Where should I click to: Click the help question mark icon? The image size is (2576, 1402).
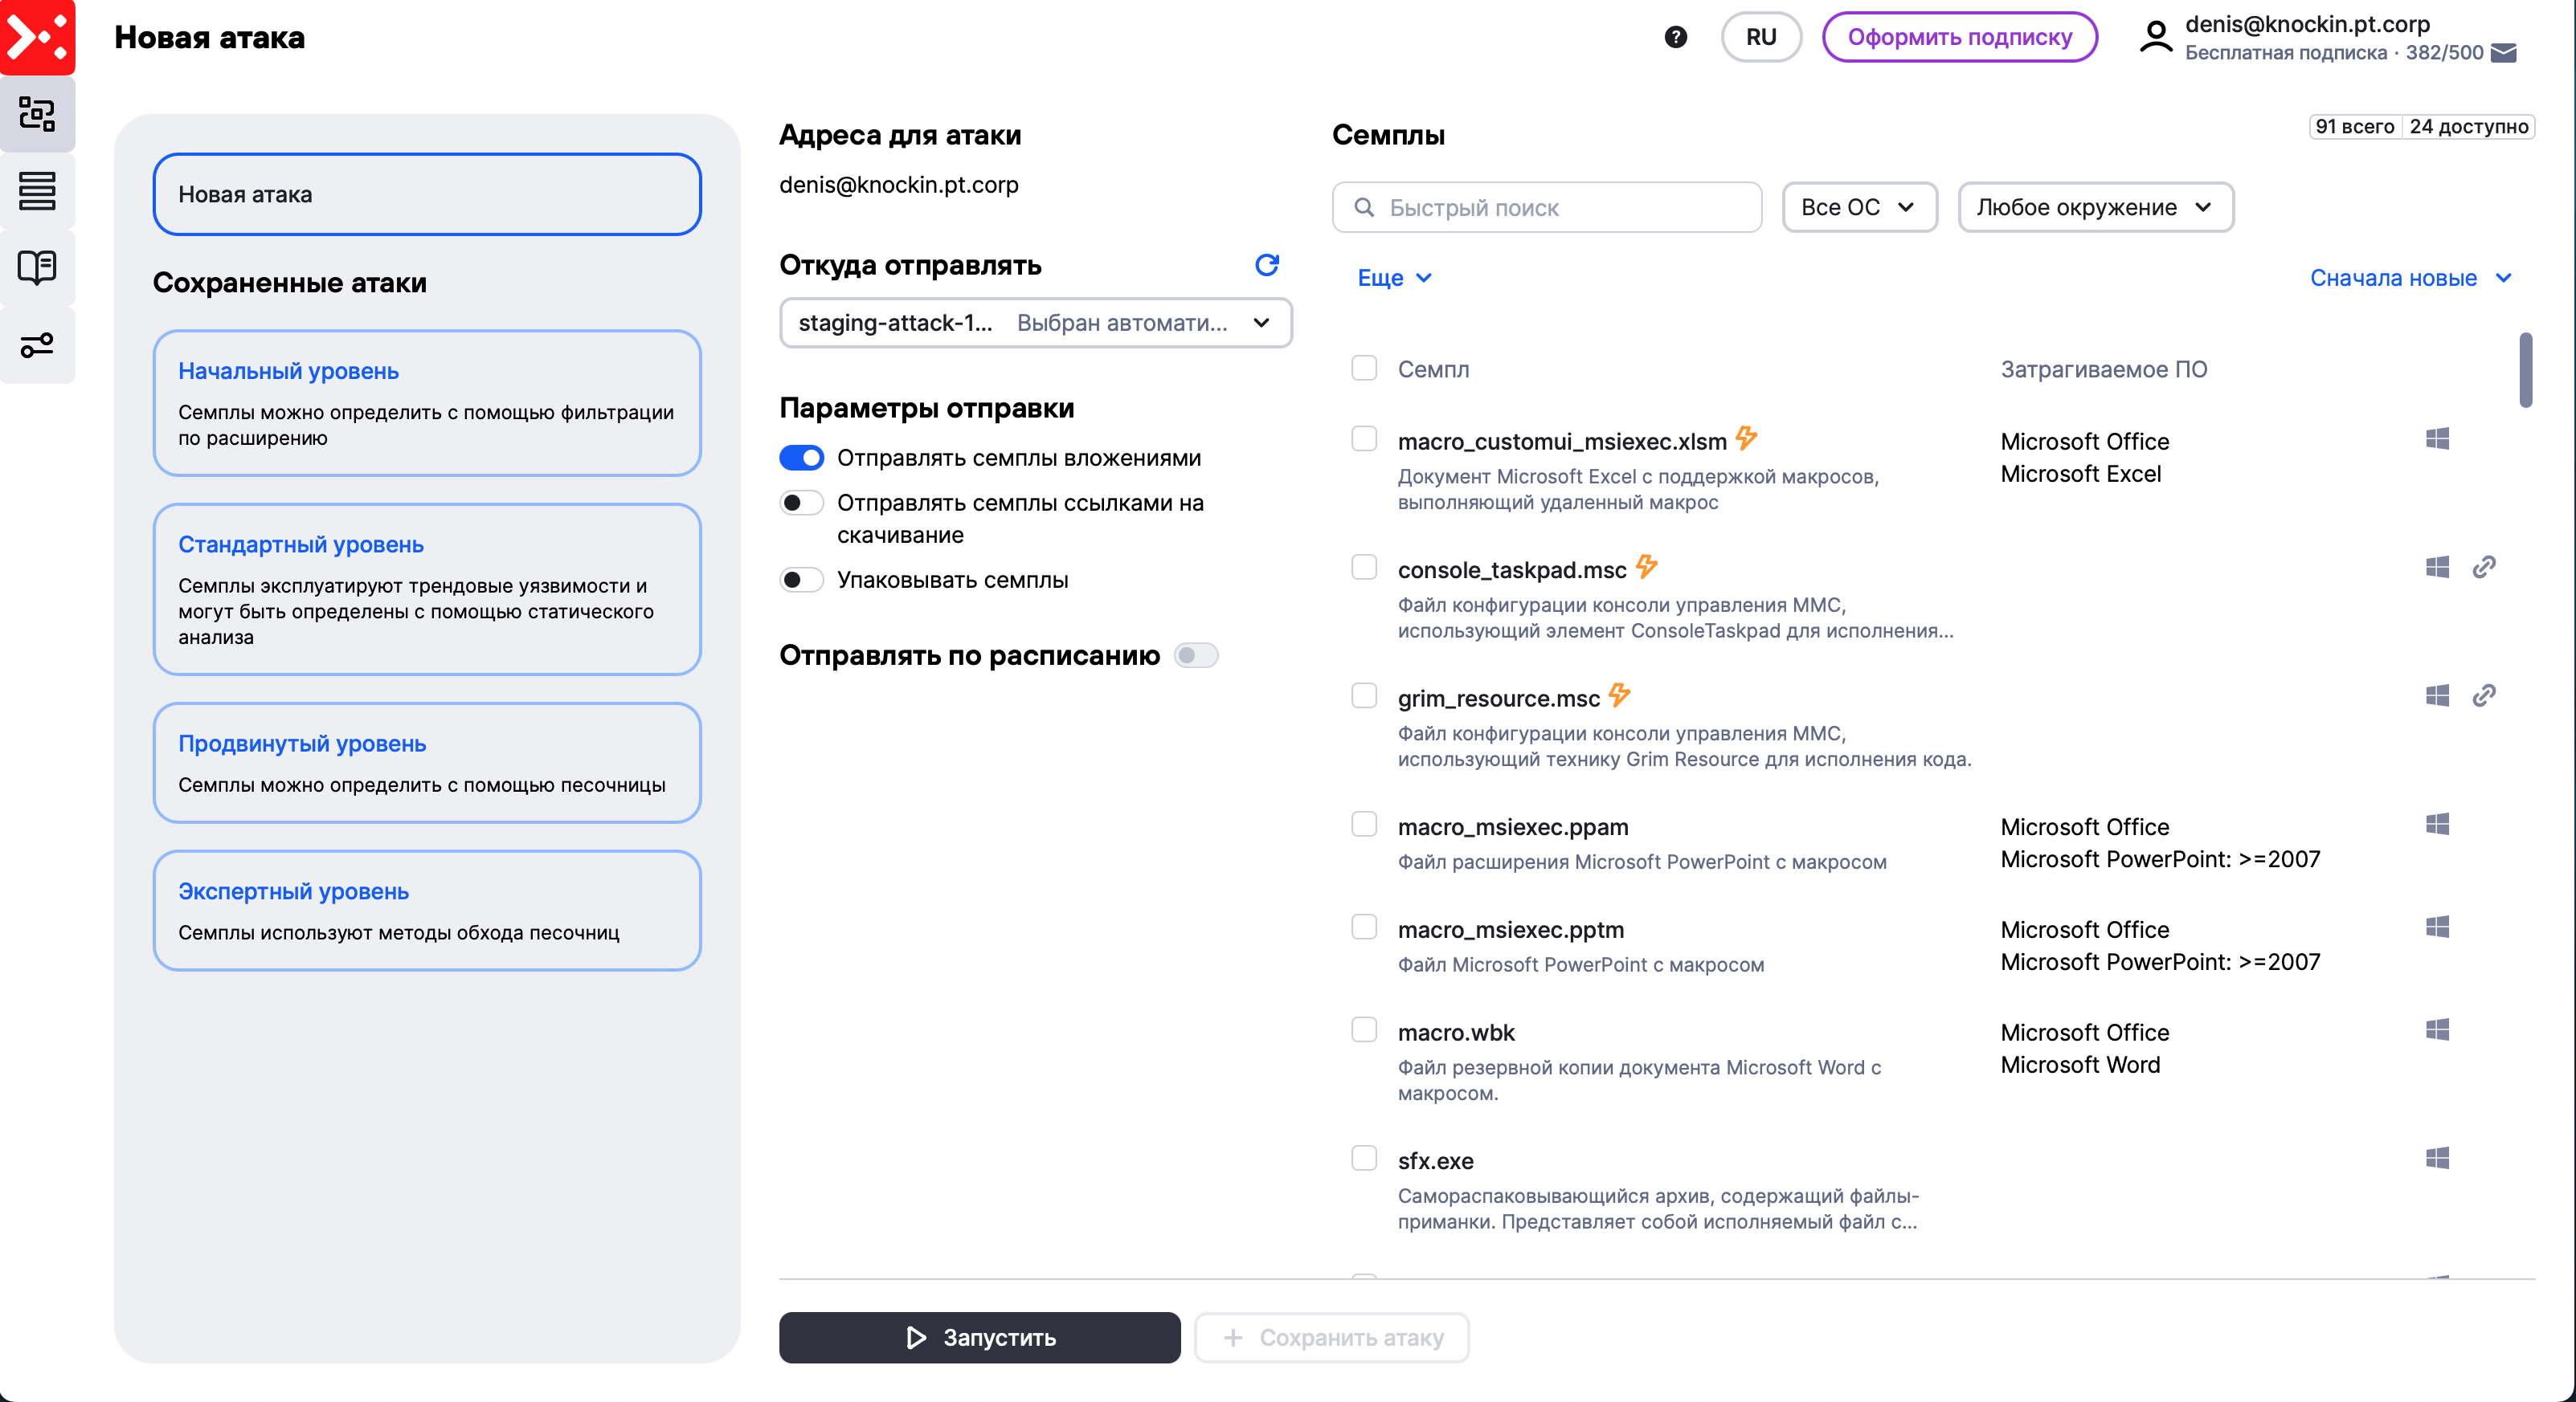(x=1675, y=37)
